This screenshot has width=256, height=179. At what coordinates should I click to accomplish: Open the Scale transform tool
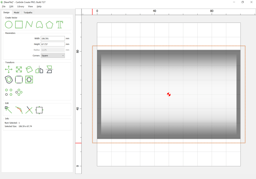[x=19, y=69]
